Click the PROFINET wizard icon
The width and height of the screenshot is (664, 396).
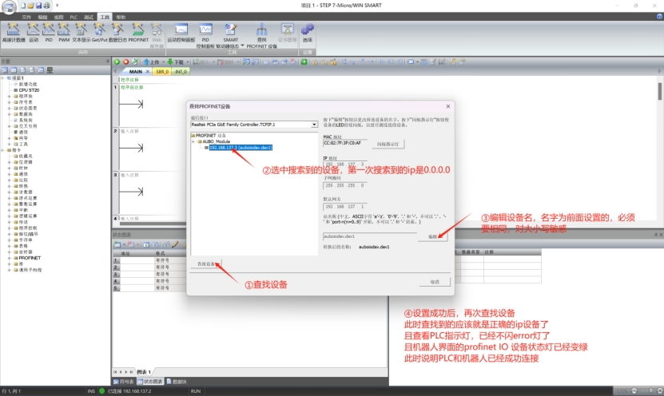(x=138, y=32)
